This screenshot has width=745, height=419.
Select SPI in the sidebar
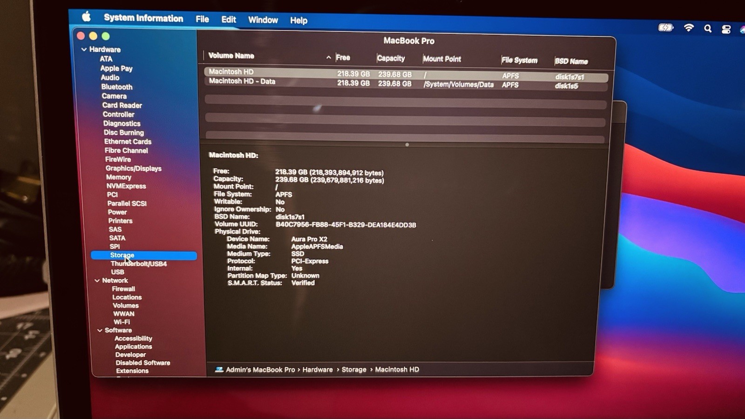115,247
